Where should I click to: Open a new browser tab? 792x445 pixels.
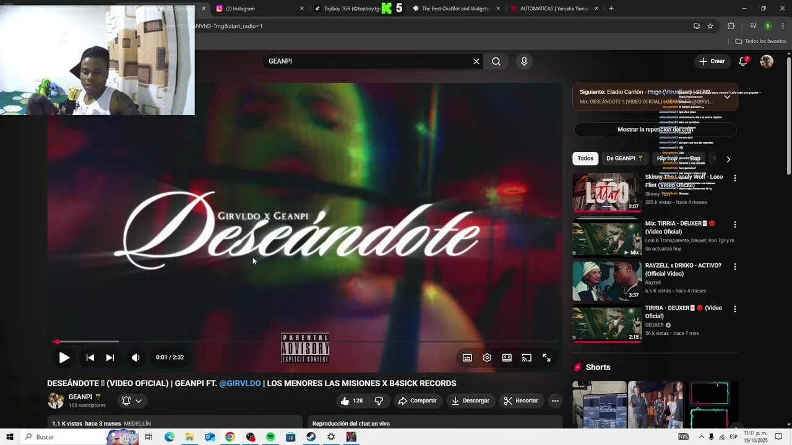[x=611, y=9]
